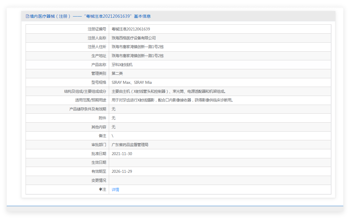
Task: Click expiry date 2026-11-29
Action: tap(122, 171)
